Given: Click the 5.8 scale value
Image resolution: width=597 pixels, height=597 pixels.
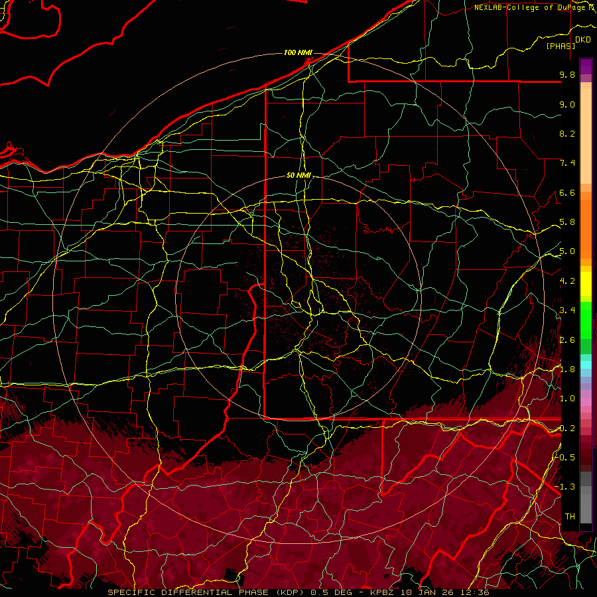Looking at the screenshot, I should [x=567, y=222].
